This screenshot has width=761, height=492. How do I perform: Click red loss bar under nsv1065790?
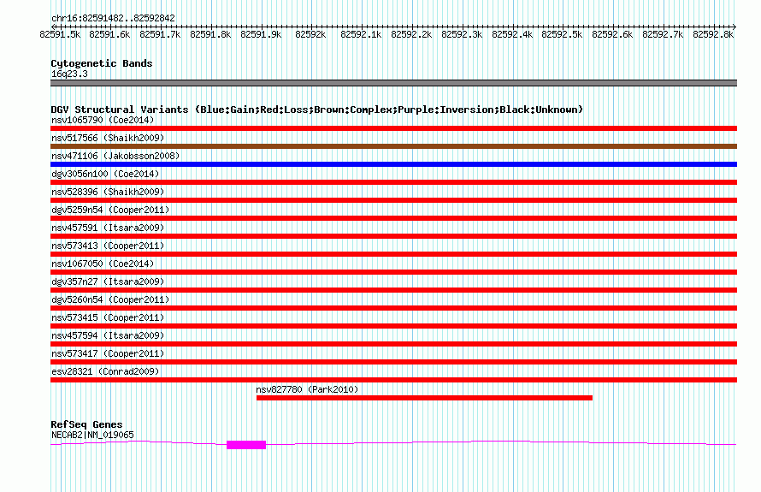(x=393, y=128)
